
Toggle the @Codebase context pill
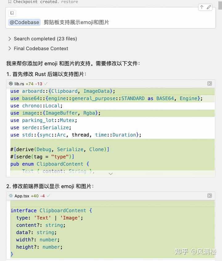(x=24, y=22)
